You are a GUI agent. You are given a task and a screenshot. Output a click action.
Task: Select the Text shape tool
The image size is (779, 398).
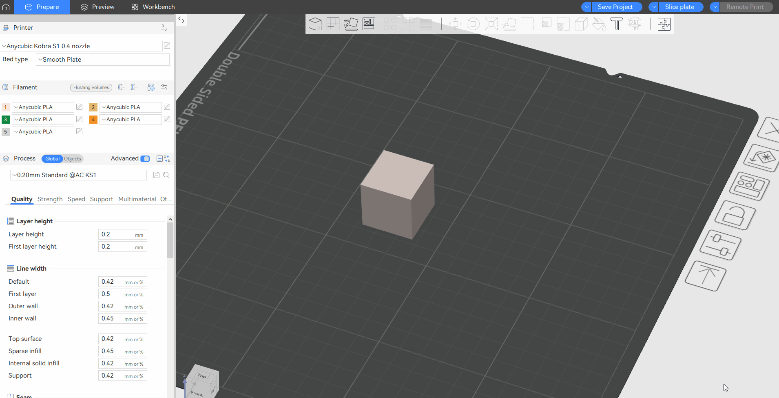[x=617, y=24]
